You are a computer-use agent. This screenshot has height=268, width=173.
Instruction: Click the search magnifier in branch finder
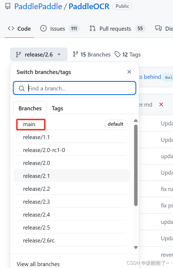tap(22, 88)
